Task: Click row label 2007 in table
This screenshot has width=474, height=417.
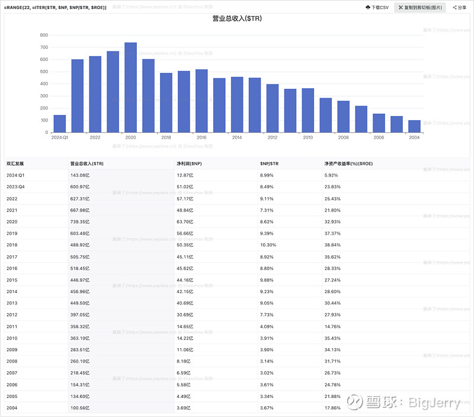Action: 12,373
